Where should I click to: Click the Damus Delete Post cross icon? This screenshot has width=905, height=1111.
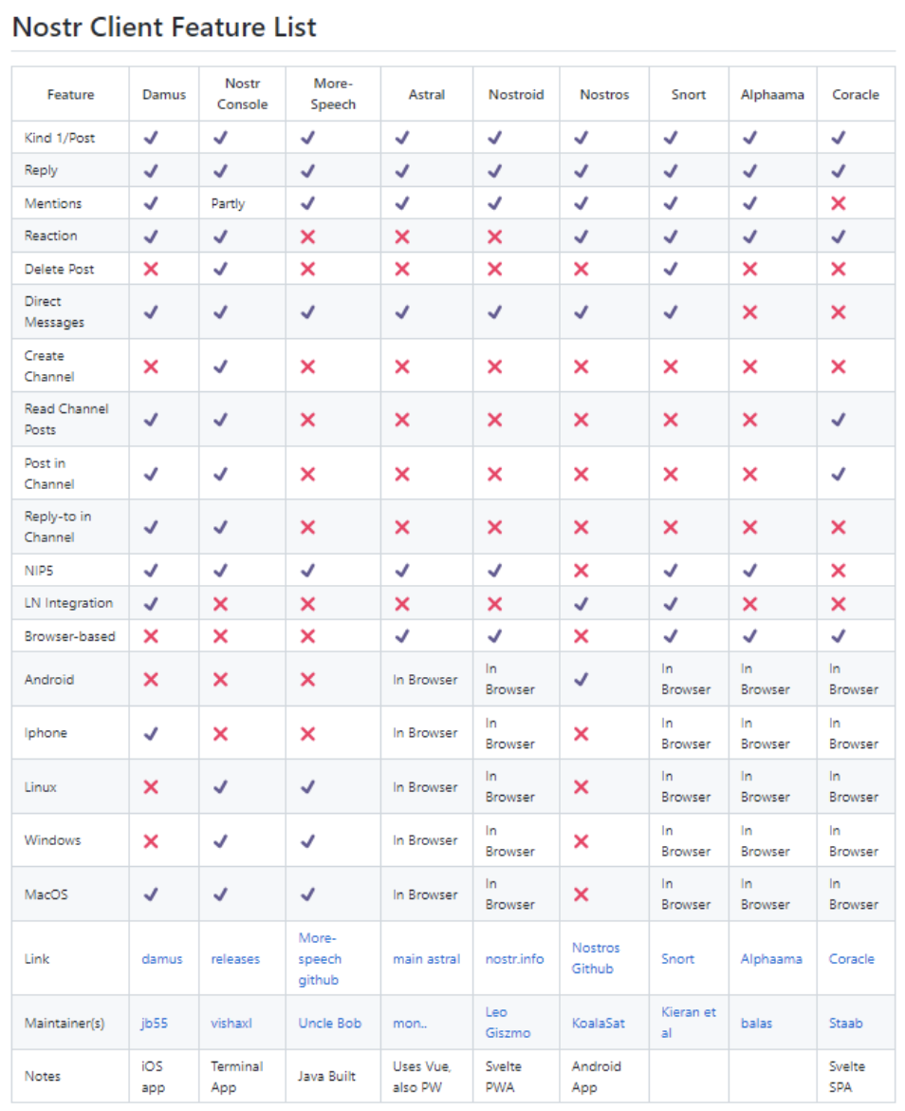[151, 269]
